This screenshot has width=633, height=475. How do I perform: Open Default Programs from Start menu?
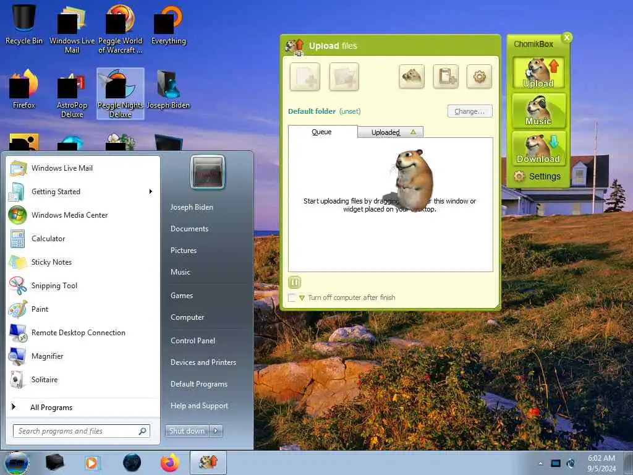(199, 384)
